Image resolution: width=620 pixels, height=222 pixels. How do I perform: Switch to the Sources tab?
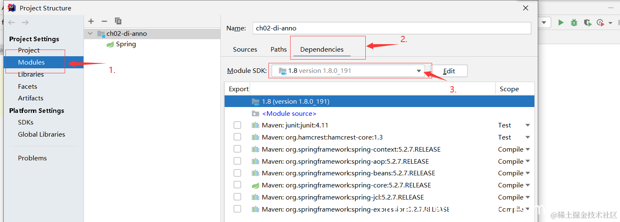pos(245,49)
